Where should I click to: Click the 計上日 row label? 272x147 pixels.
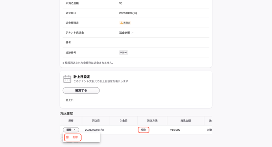coord(69,100)
